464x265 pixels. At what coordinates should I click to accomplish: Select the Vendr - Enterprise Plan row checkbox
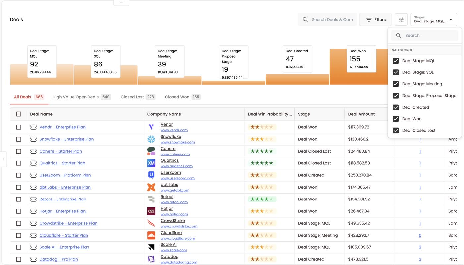point(19,127)
